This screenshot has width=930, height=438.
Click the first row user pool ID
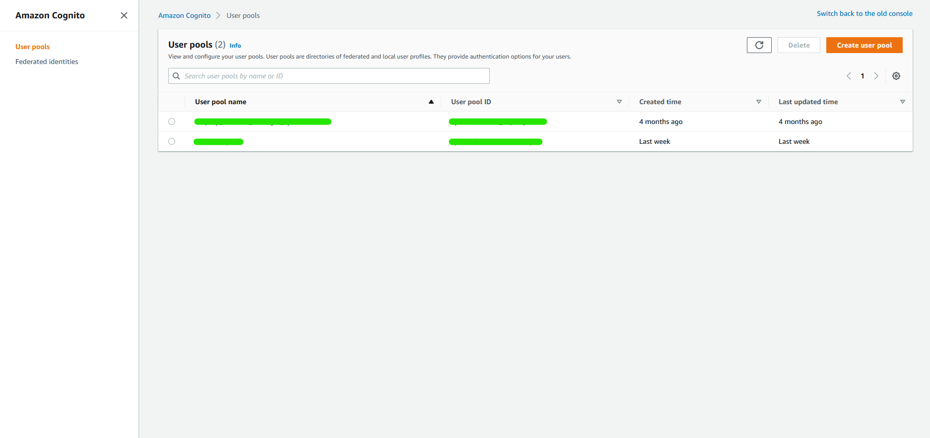coord(498,122)
